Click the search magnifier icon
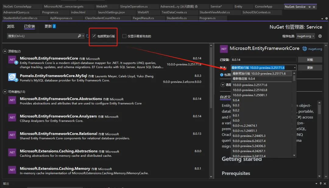 coord(80,36)
